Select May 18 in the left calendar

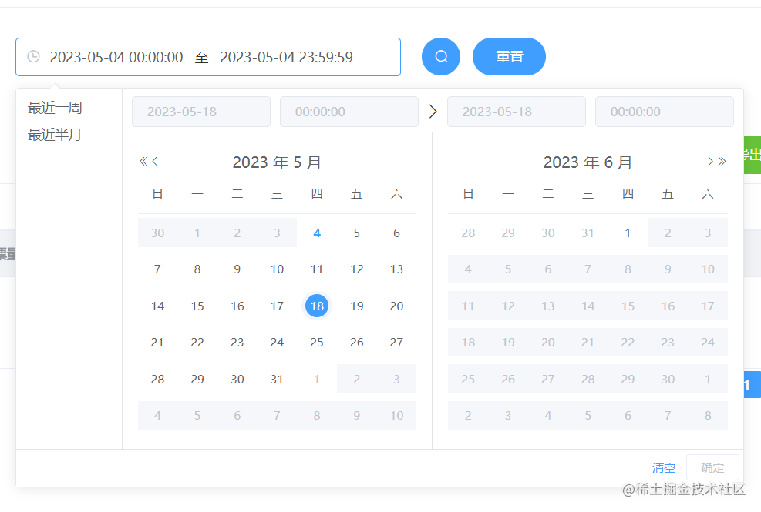click(x=316, y=306)
